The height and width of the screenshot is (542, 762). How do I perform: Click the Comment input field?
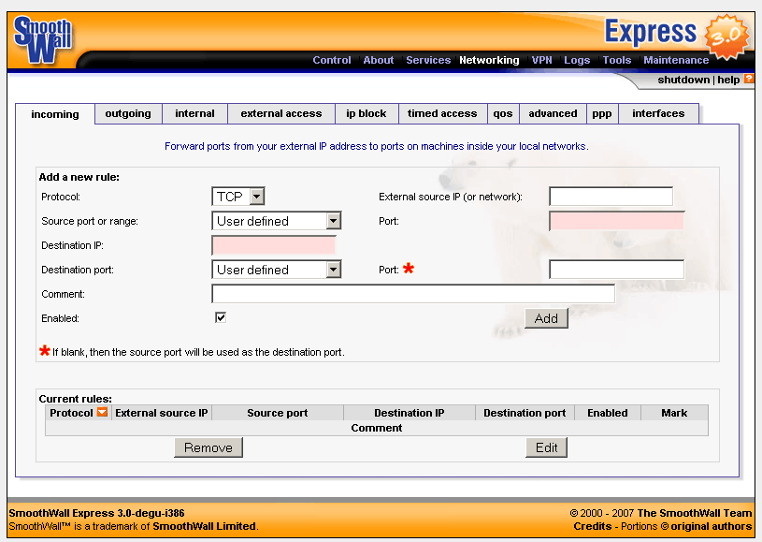[x=413, y=294]
